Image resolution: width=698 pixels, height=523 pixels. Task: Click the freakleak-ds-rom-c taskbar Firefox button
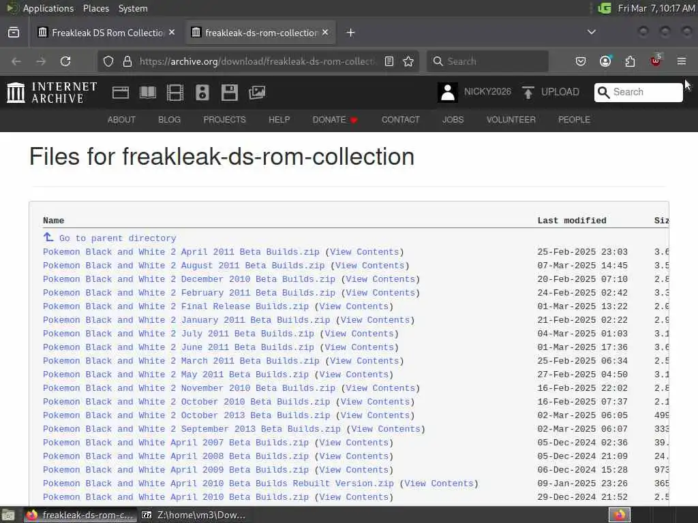click(x=80, y=515)
